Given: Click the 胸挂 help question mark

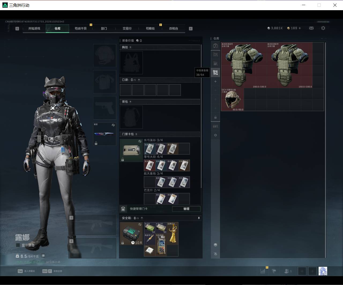Looking at the screenshot, I should tap(131, 47).
